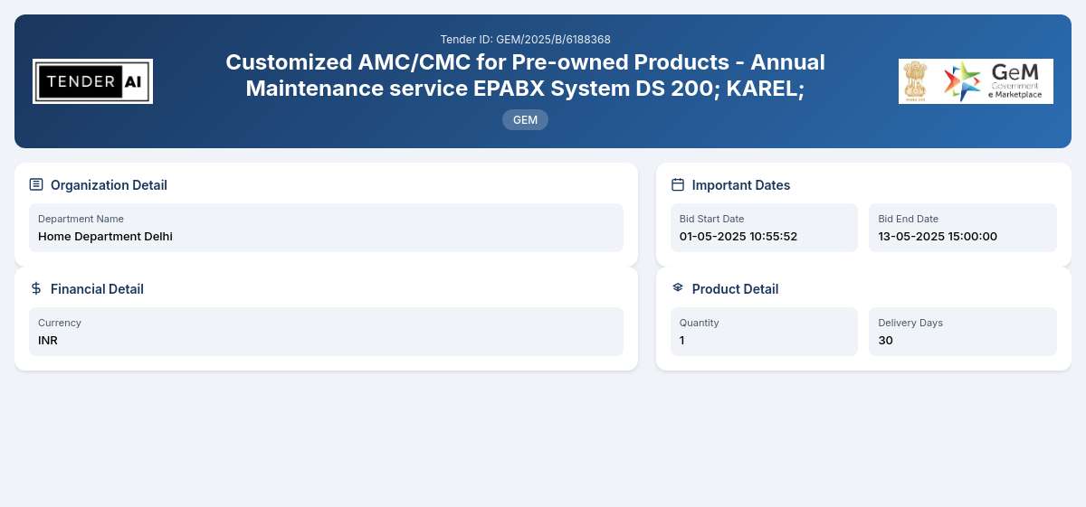Click the Tender AI logo
Screen dimensions: 1086x507
92,81
